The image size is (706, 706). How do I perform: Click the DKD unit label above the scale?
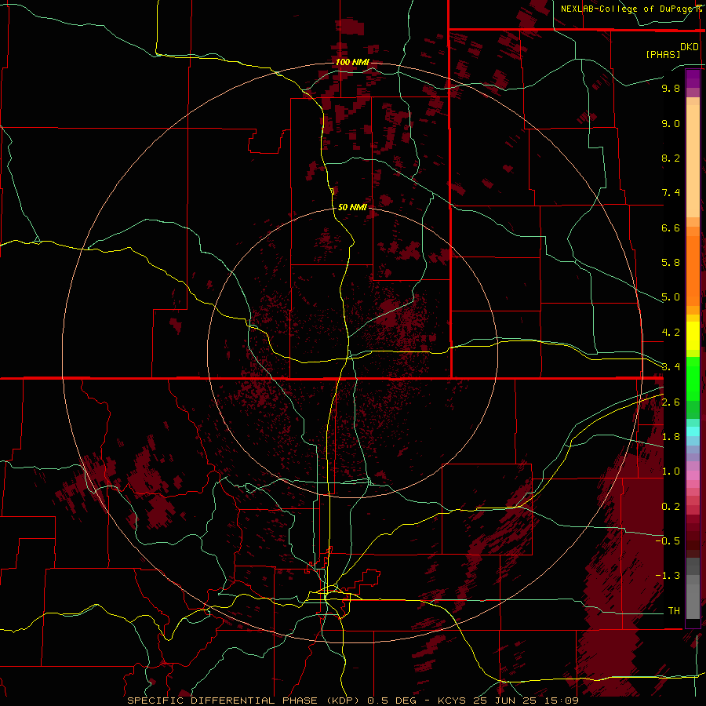point(690,47)
